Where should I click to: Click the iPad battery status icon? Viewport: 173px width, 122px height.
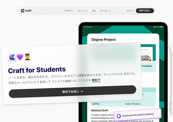pos(162,27)
